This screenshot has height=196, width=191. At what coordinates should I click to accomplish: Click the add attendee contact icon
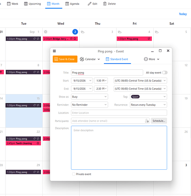(x=147, y=121)
